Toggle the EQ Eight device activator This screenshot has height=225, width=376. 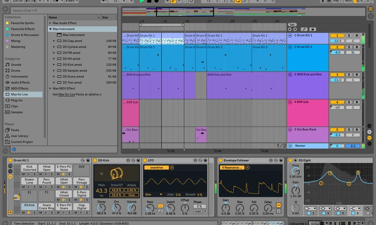[290, 160]
